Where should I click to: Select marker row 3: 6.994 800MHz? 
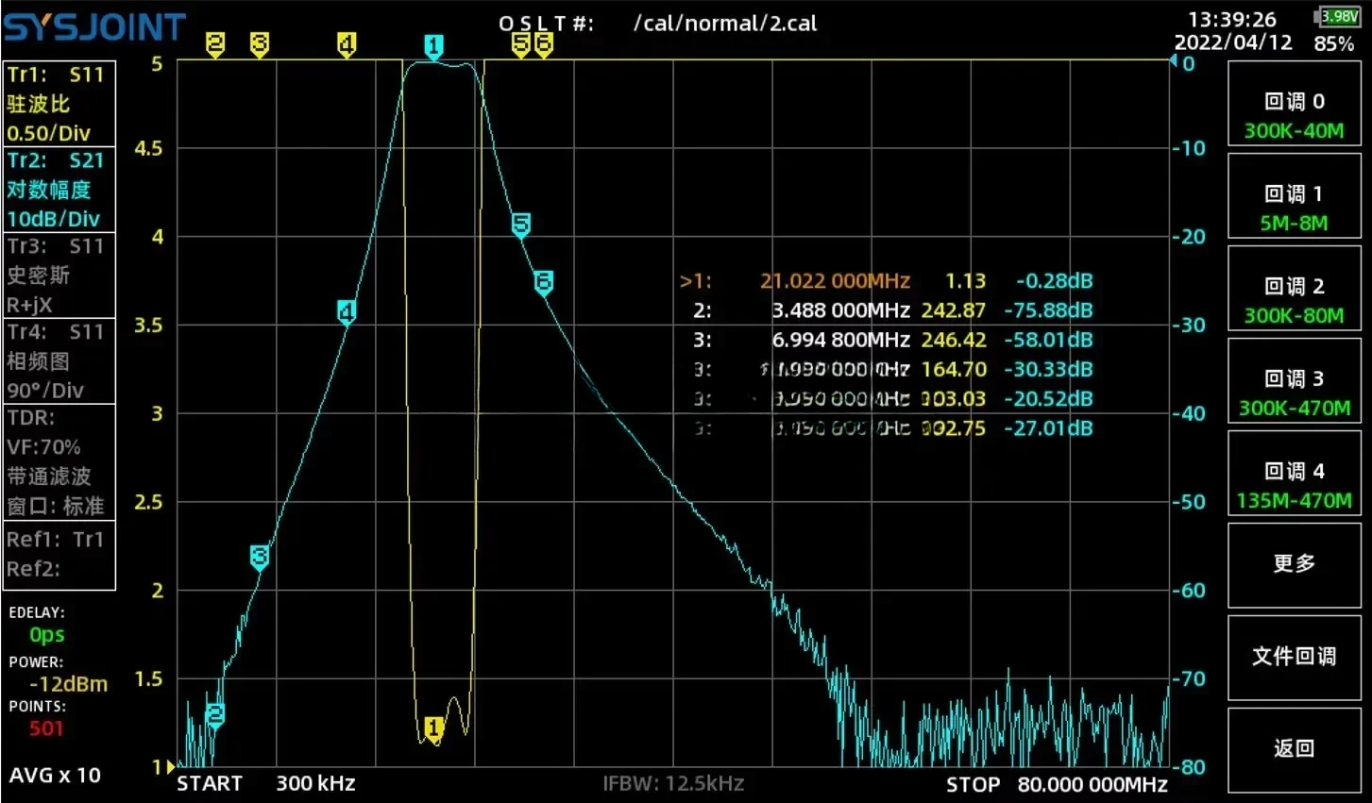[893, 340]
